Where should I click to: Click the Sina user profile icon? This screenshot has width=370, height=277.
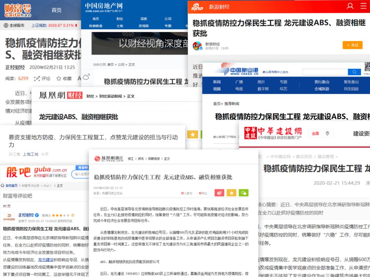click(350, 6)
